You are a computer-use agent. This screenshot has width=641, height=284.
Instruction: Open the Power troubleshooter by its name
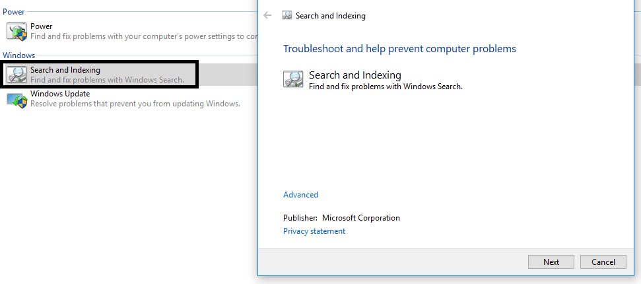point(41,26)
